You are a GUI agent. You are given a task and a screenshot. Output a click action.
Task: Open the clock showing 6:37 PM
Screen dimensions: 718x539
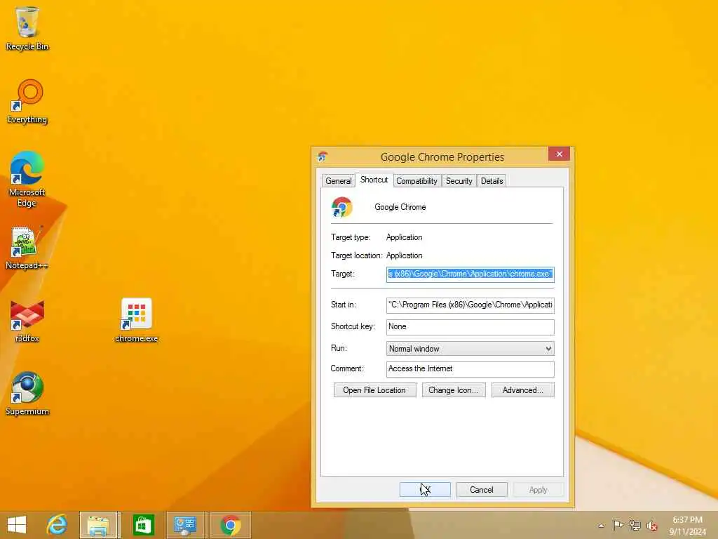pyautogui.click(x=687, y=526)
